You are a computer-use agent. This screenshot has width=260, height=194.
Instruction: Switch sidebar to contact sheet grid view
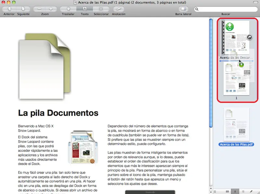227,191
